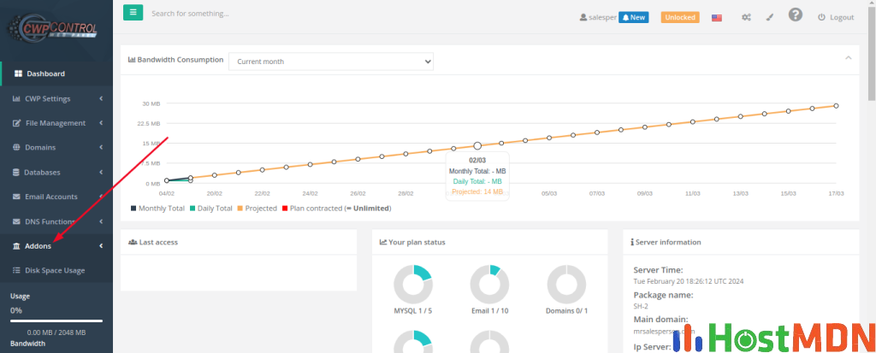Open the help question mark icon
The height and width of the screenshot is (353, 876).
796,15
